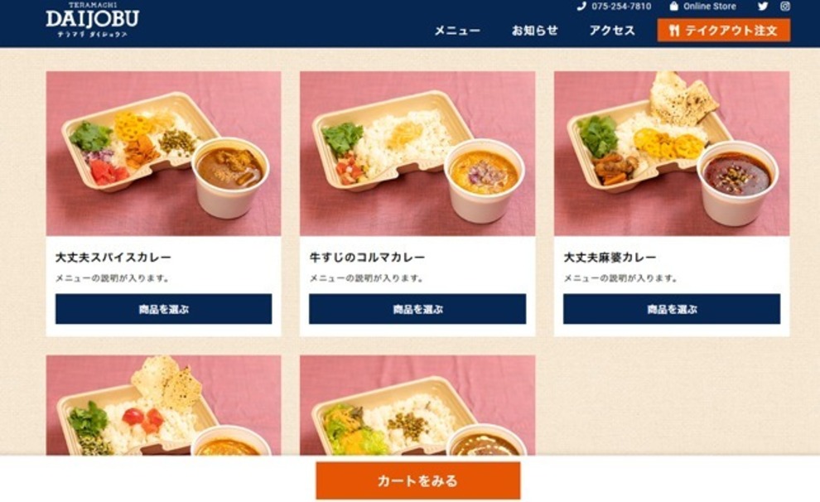
Task: Select 商品を選ぶ for 大丈夫麻婆カレー
Action: click(x=672, y=309)
